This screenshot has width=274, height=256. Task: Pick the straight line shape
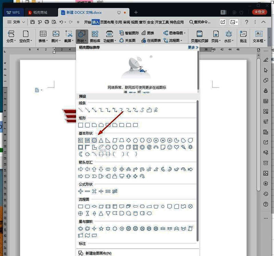click(80, 110)
